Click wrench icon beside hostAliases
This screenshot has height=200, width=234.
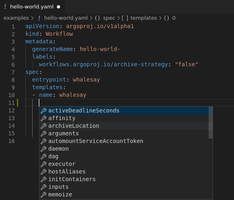coord(43,171)
